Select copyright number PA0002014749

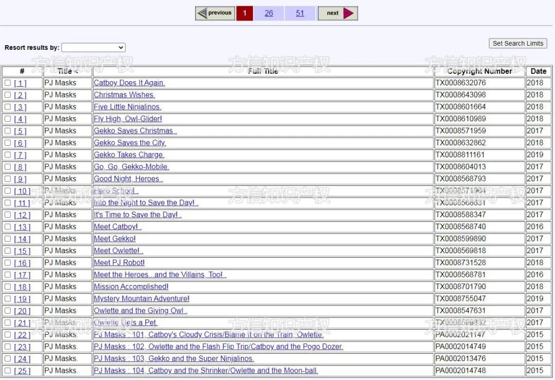click(x=460, y=347)
